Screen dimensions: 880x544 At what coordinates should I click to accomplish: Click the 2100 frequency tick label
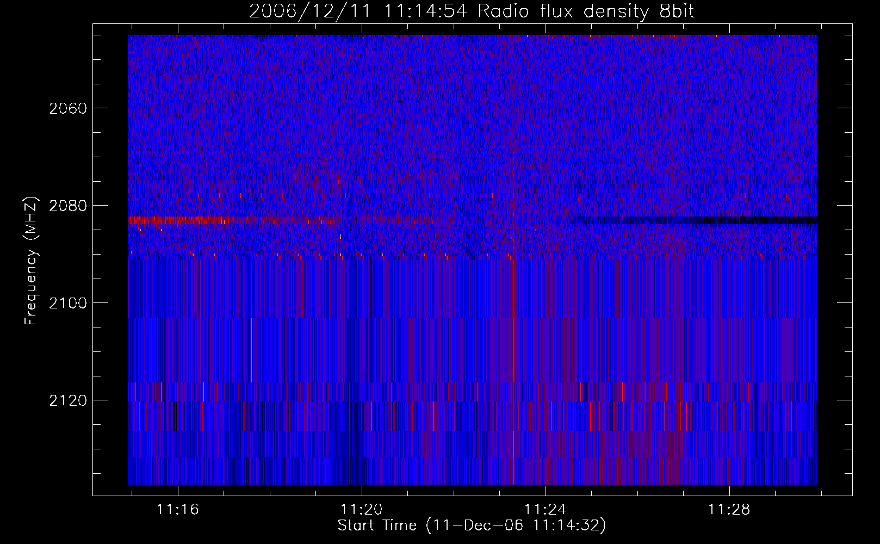(x=67, y=303)
